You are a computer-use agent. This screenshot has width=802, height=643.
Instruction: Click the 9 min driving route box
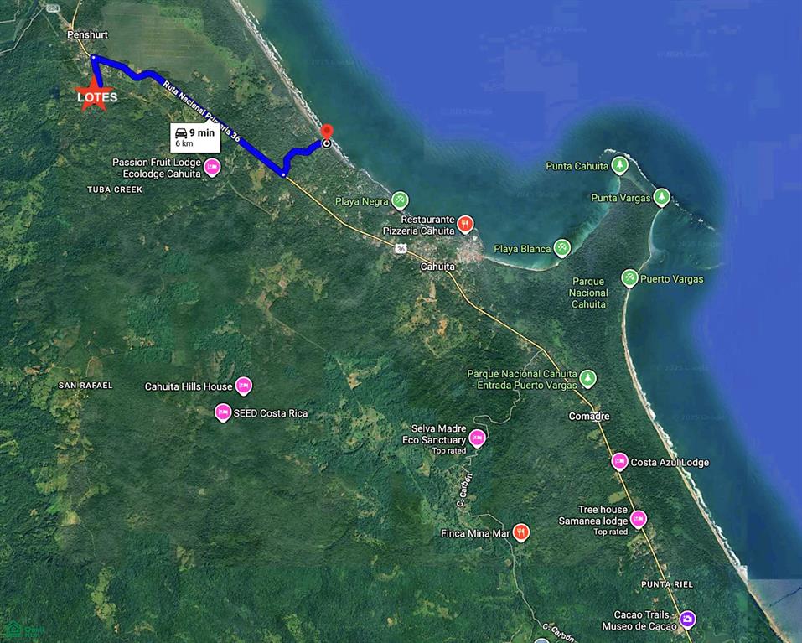pyautogui.click(x=195, y=137)
